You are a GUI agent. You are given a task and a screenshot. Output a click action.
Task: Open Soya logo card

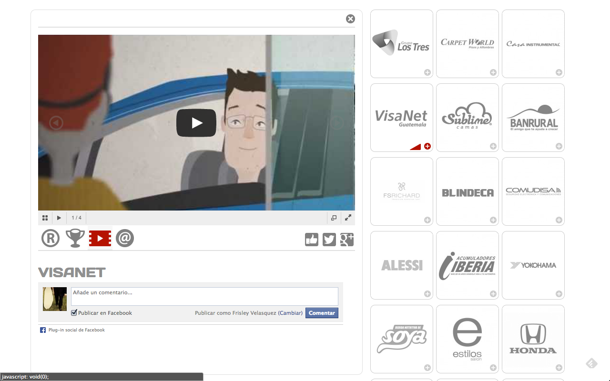(402, 339)
